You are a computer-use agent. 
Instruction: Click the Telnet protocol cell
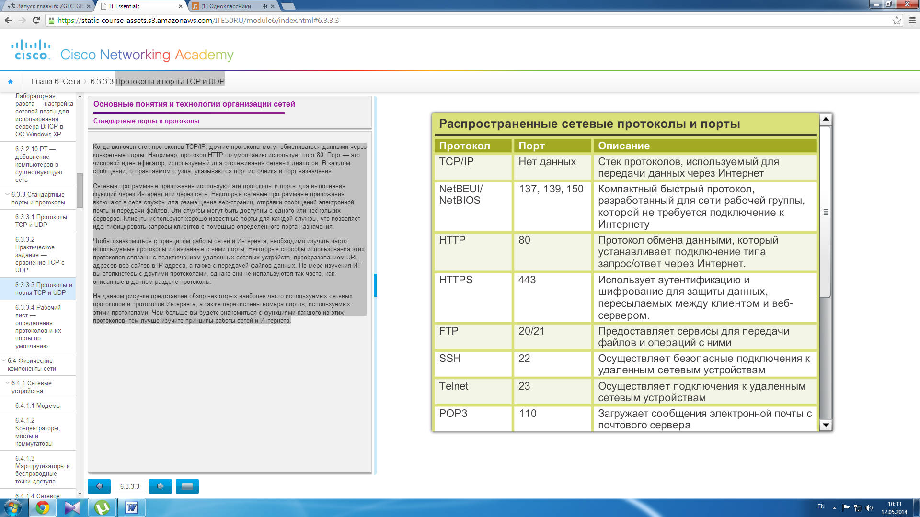click(x=473, y=392)
